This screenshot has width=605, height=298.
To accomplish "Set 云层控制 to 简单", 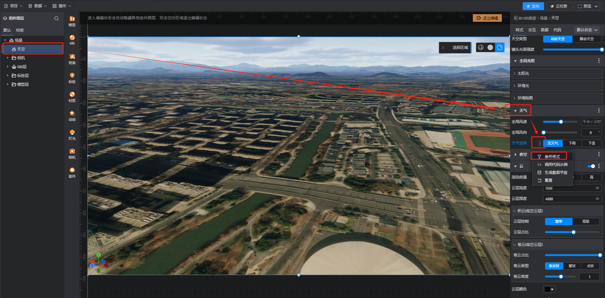I will pos(559,221).
